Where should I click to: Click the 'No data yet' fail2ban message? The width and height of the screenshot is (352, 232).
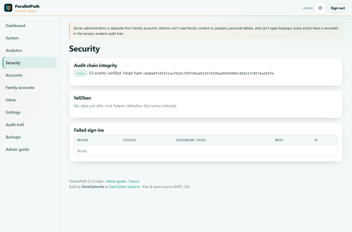pyautogui.click(x=125, y=106)
